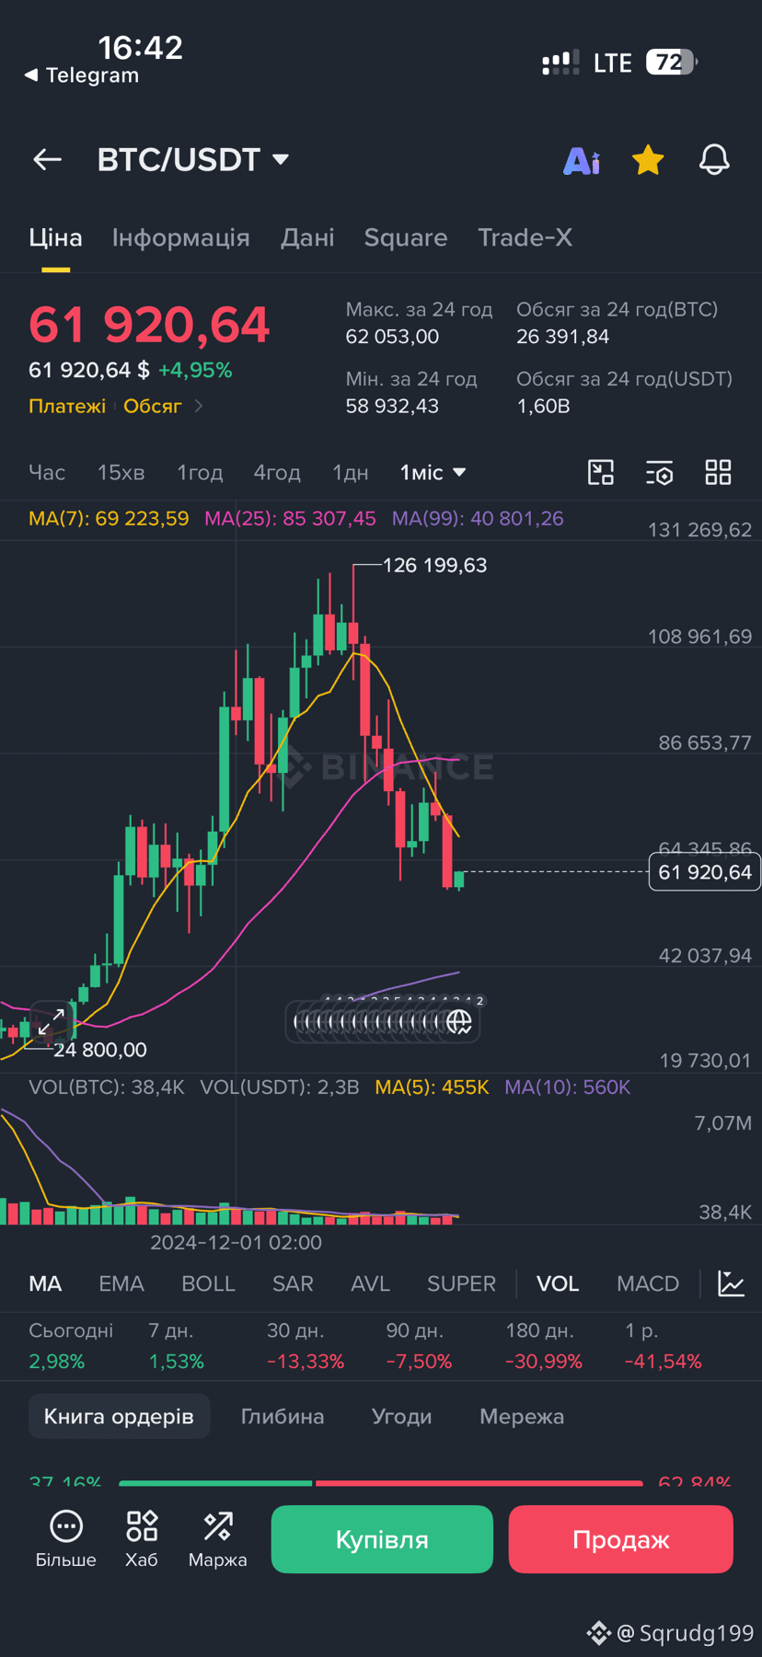This screenshot has height=1657, width=762.
Task: Select the 1дн chart interval
Action: (350, 473)
